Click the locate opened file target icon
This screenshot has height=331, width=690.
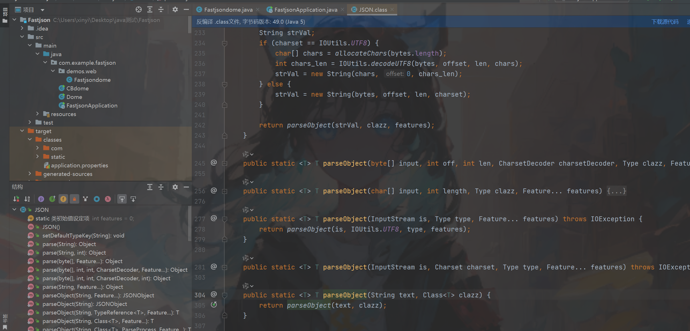(x=139, y=10)
